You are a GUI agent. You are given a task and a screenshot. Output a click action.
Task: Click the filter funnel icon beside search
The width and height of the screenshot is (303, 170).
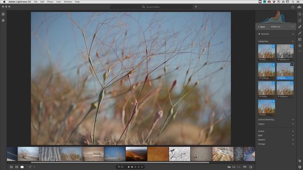(x=196, y=7)
